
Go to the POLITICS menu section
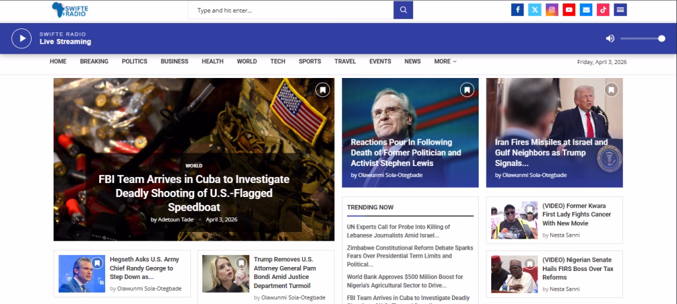[x=134, y=61]
